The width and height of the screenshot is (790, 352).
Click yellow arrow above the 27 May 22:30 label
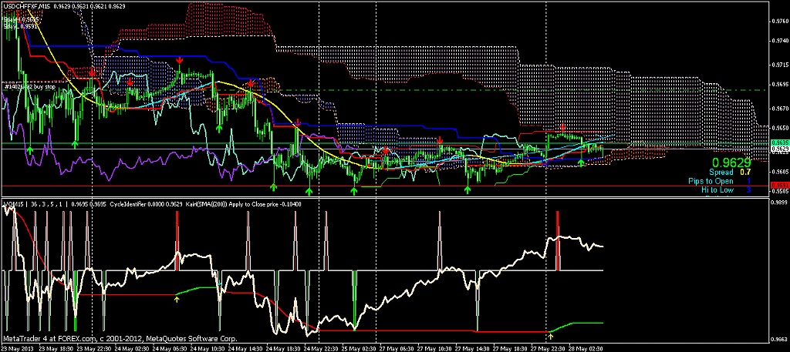pyautogui.click(x=551, y=335)
